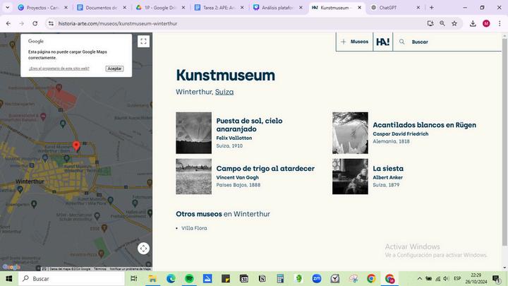The height and width of the screenshot is (286, 508).
Task: Open Puesta de sol, cielo anaranjado artwork
Action: pyautogui.click(x=249, y=125)
